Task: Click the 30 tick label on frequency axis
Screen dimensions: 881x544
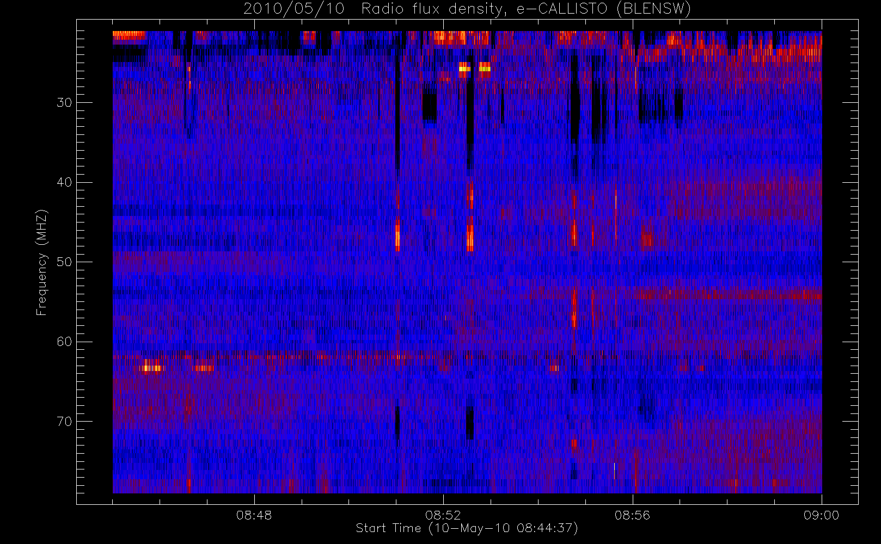Action: [x=64, y=102]
